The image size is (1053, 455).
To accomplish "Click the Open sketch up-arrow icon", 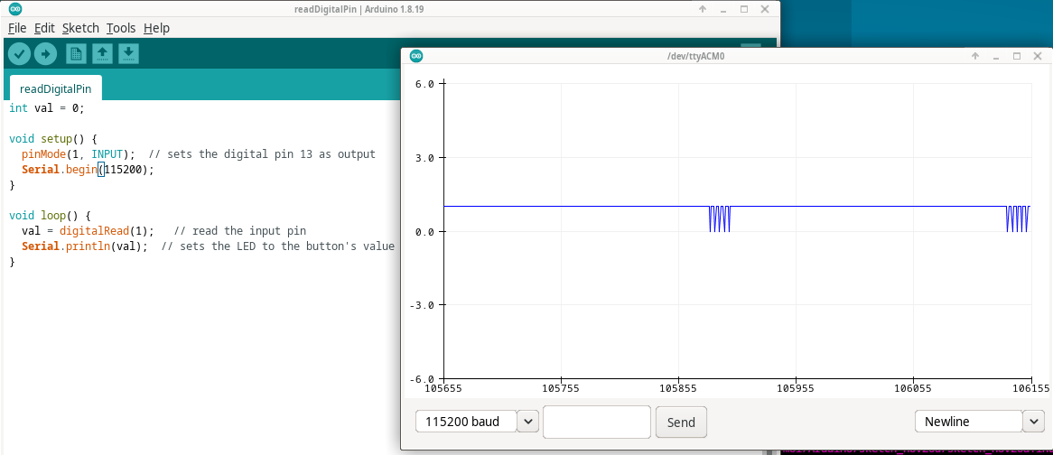I will point(102,53).
